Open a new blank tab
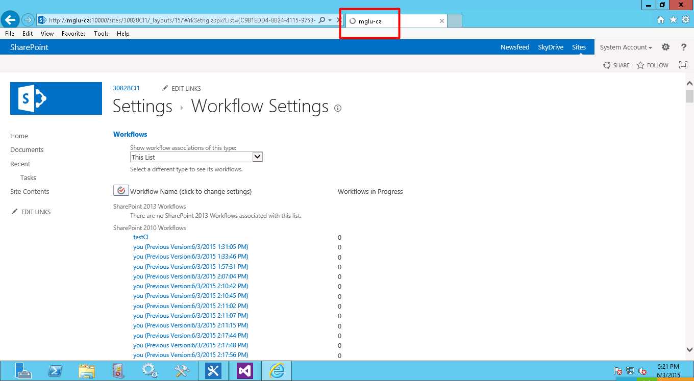This screenshot has height=381, width=694. (x=455, y=21)
